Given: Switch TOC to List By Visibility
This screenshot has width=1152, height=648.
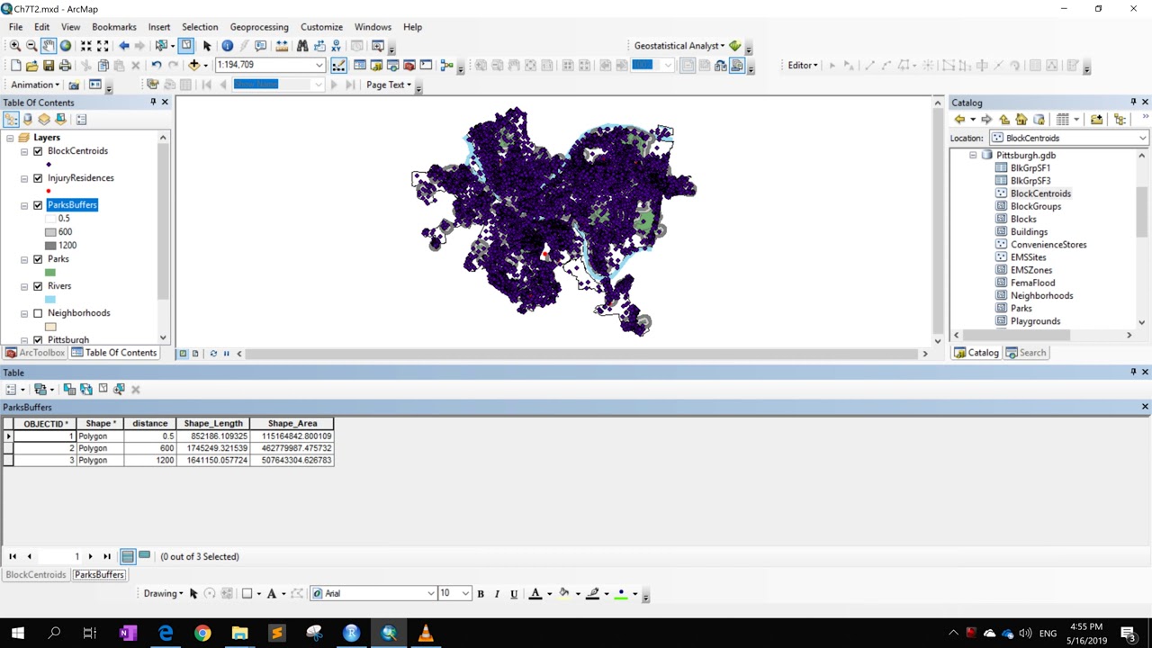Looking at the screenshot, I should pos(44,120).
